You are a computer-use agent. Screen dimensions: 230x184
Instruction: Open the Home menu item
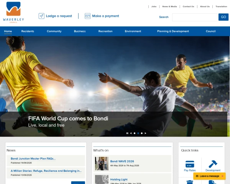[x=8, y=31]
